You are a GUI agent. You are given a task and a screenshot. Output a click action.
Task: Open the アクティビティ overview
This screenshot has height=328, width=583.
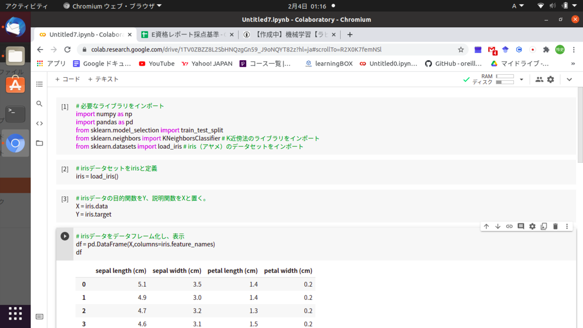click(x=26, y=6)
